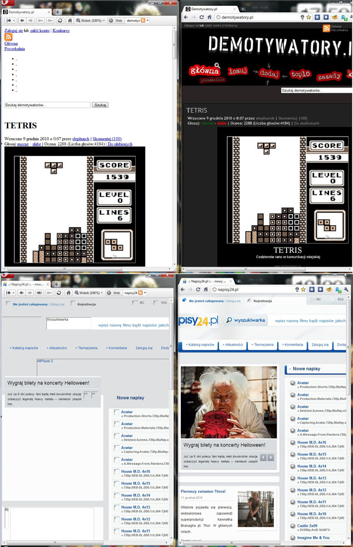The width and height of the screenshot is (353, 547).
Task: Click orange RSS icon on Demotywatory Chrome page
Action: click(327, 28)
